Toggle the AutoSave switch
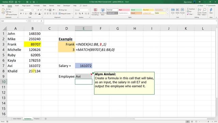This screenshot has height=123, width=218. 11,2
